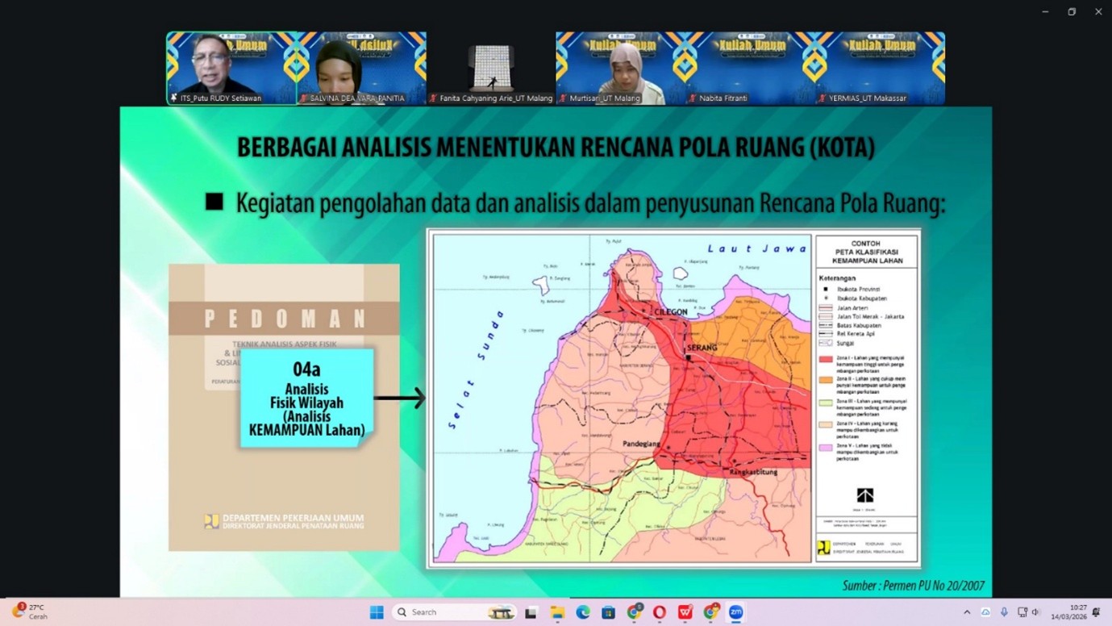The height and width of the screenshot is (626, 1112).
Task: Click muted mic icon beside YERMIAS_UT Makassar
Action: click(823, 98)
